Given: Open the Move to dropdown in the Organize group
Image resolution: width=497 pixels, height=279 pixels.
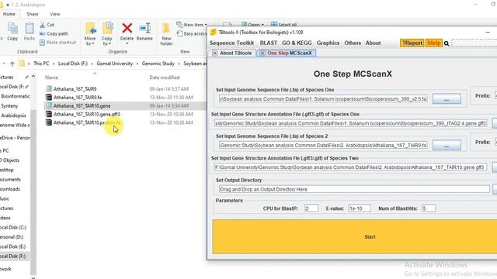Looking at the screenshot, I should 90,34.
